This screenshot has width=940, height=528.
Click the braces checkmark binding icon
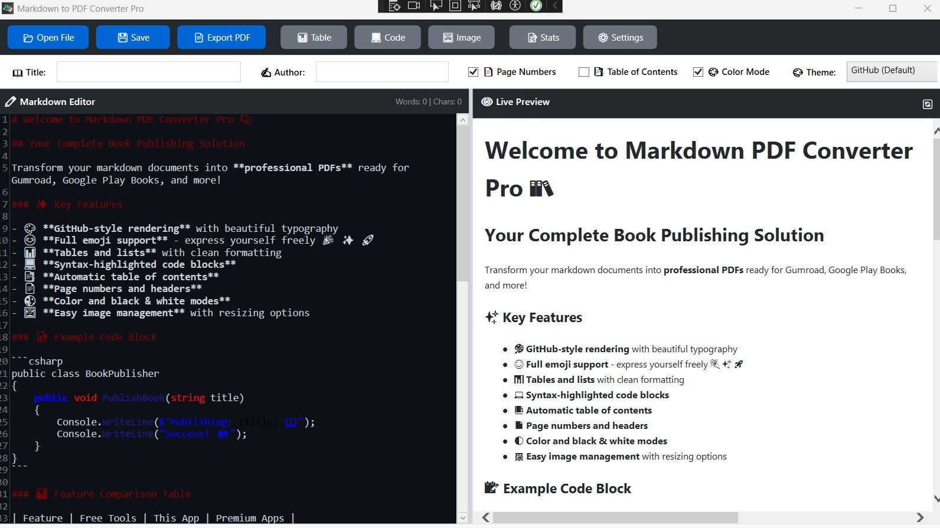(496, 6)
